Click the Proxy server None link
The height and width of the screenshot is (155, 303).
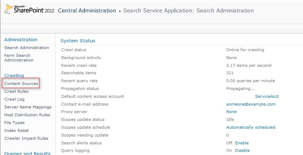(231, 112)
